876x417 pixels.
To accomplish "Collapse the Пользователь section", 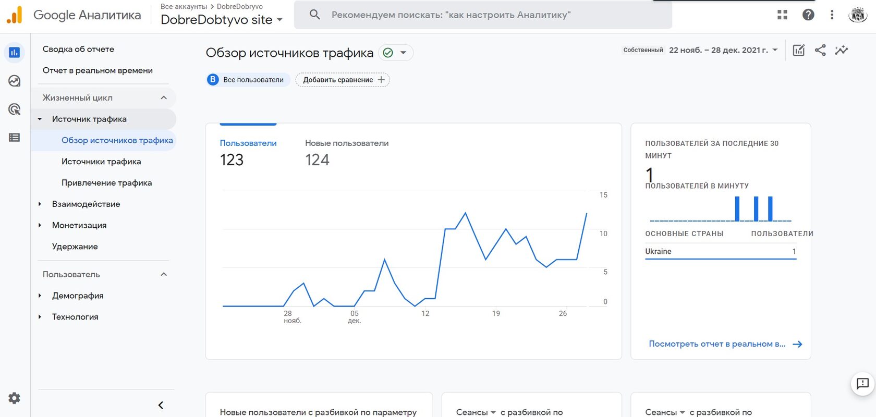I will (164, 274).
